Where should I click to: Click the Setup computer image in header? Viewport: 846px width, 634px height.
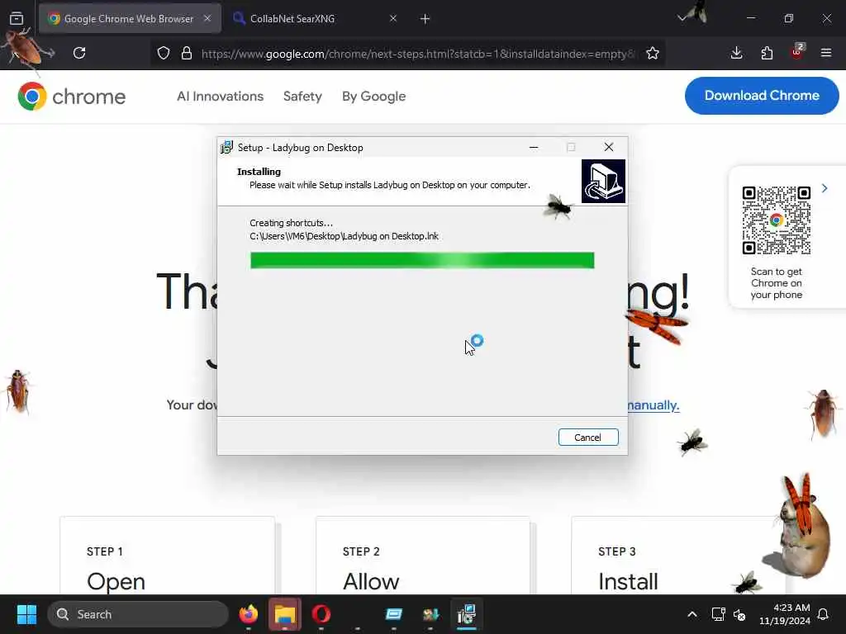(603, 181)
